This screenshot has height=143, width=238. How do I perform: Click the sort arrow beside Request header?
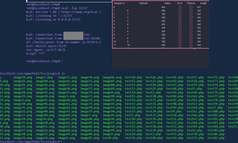click(124, 3)
